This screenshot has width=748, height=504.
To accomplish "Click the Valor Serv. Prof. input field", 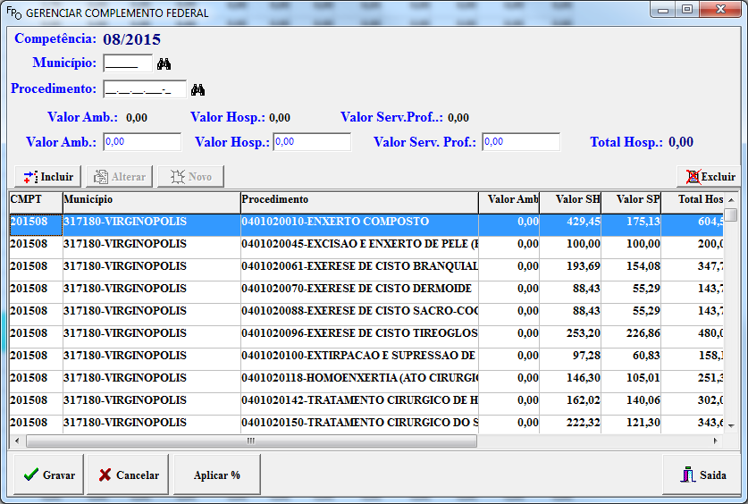I will click(520, 142).
